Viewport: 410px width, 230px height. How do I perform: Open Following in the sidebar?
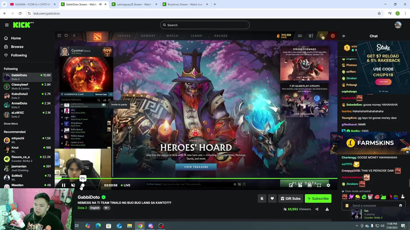[x=19, y=55]
